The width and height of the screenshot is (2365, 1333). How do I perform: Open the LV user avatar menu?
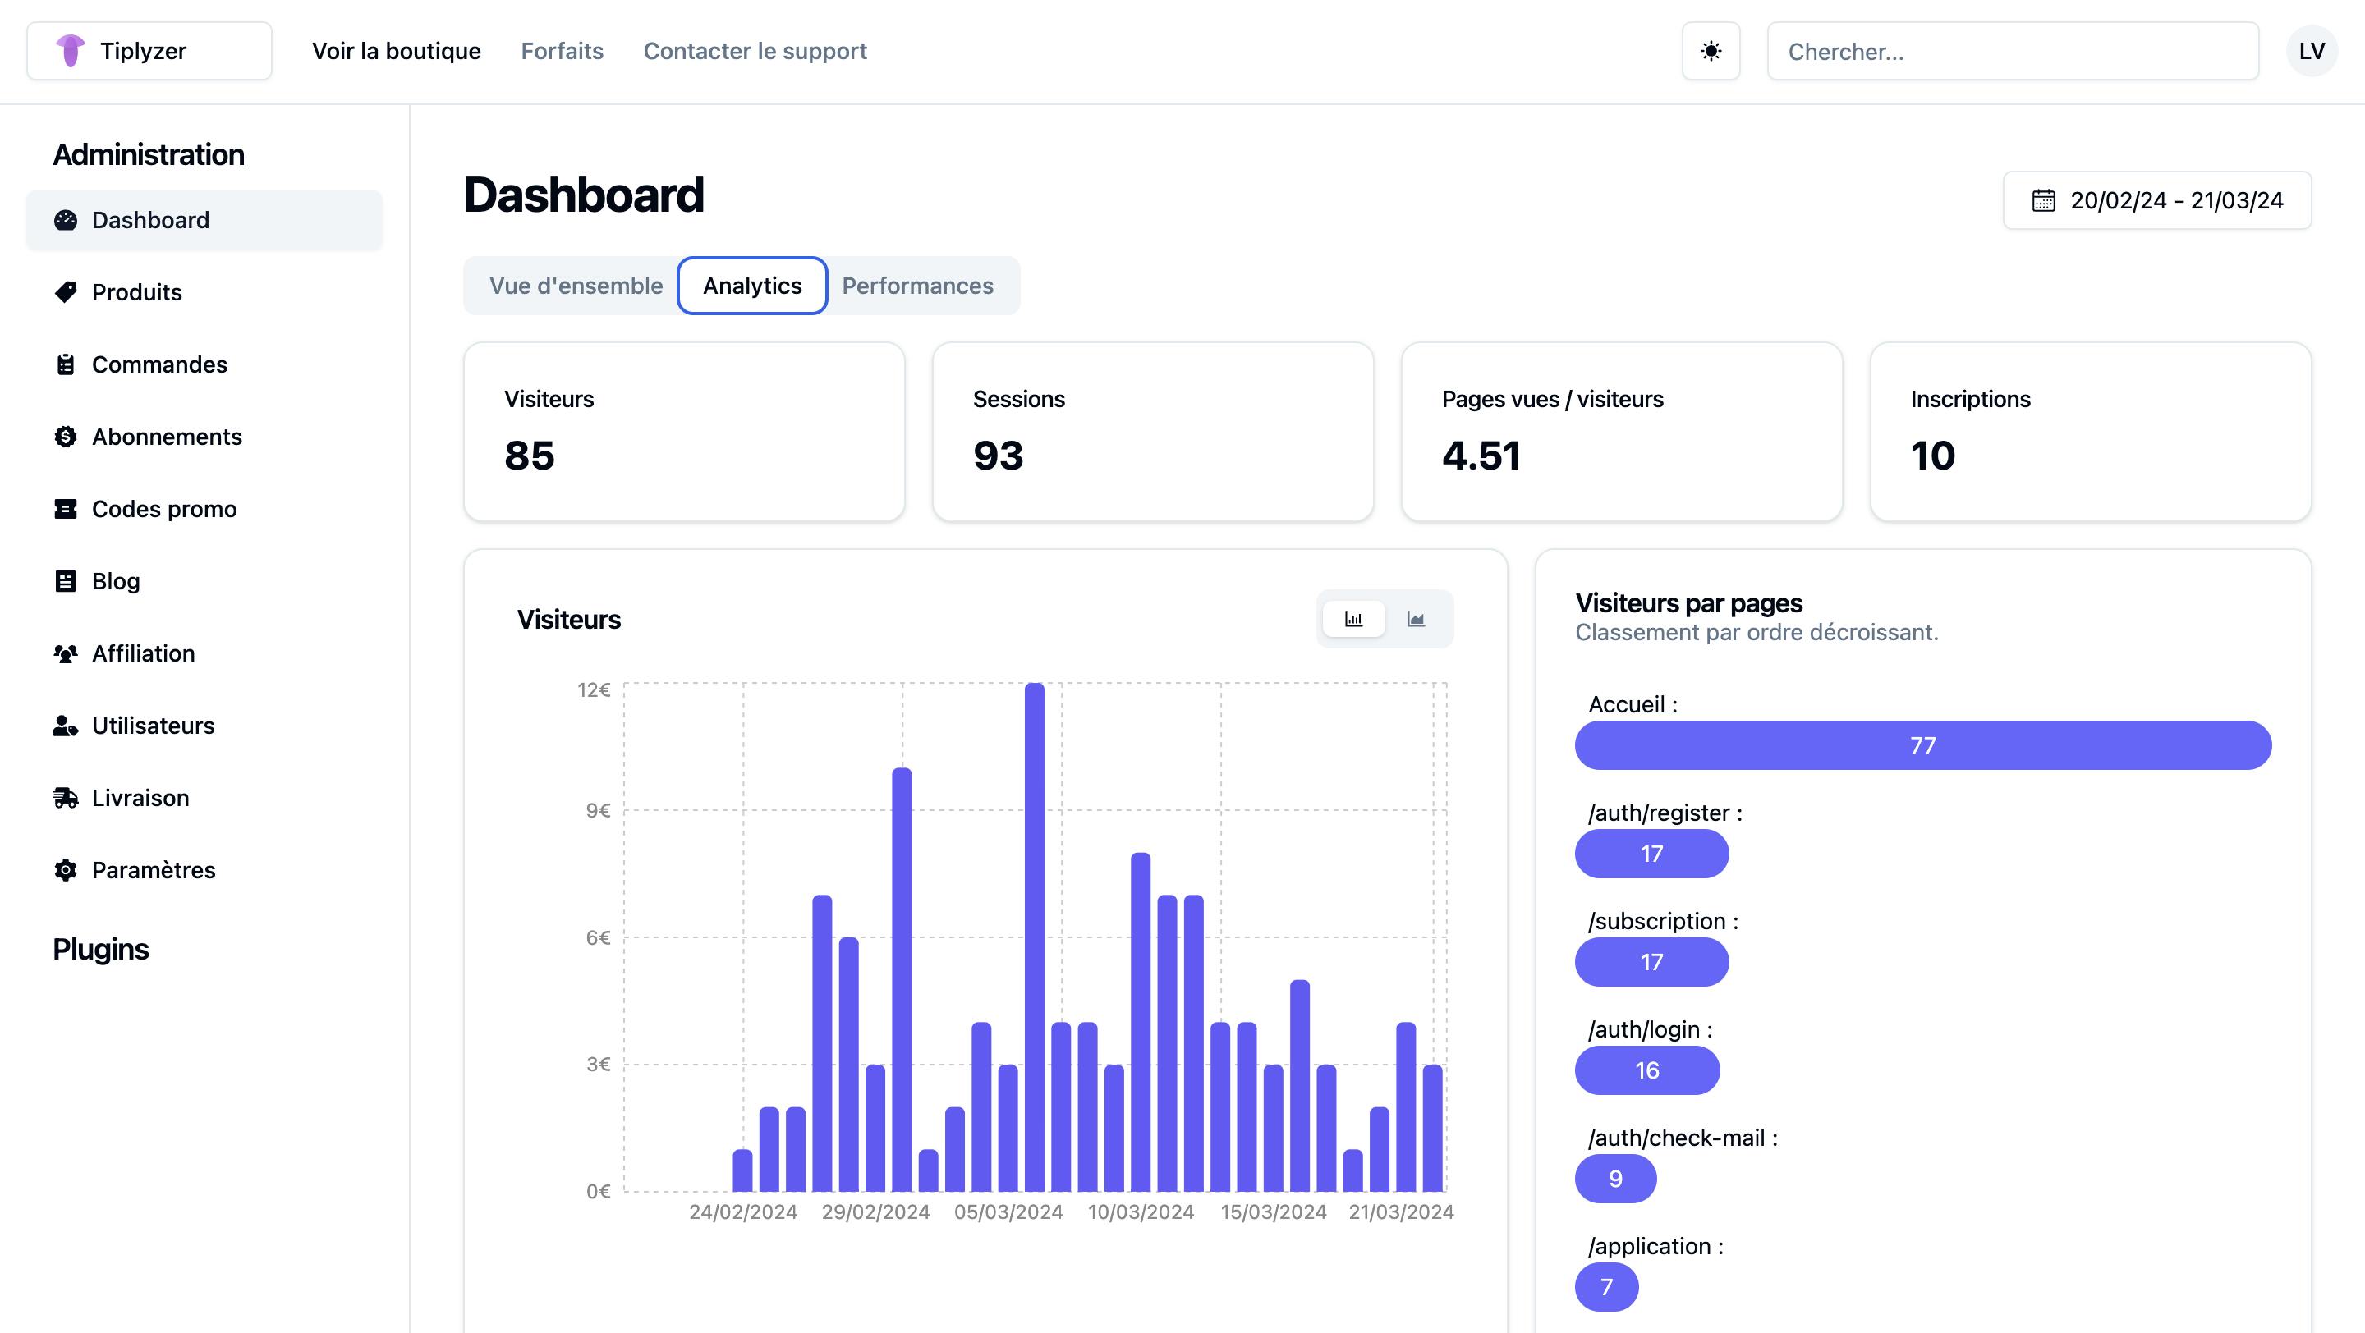[2311, 52]
